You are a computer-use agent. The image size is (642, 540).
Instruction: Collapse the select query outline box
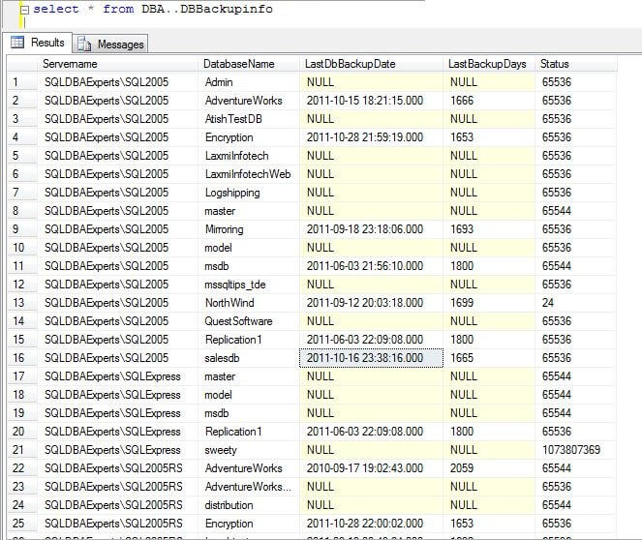(x=24, y=10)
